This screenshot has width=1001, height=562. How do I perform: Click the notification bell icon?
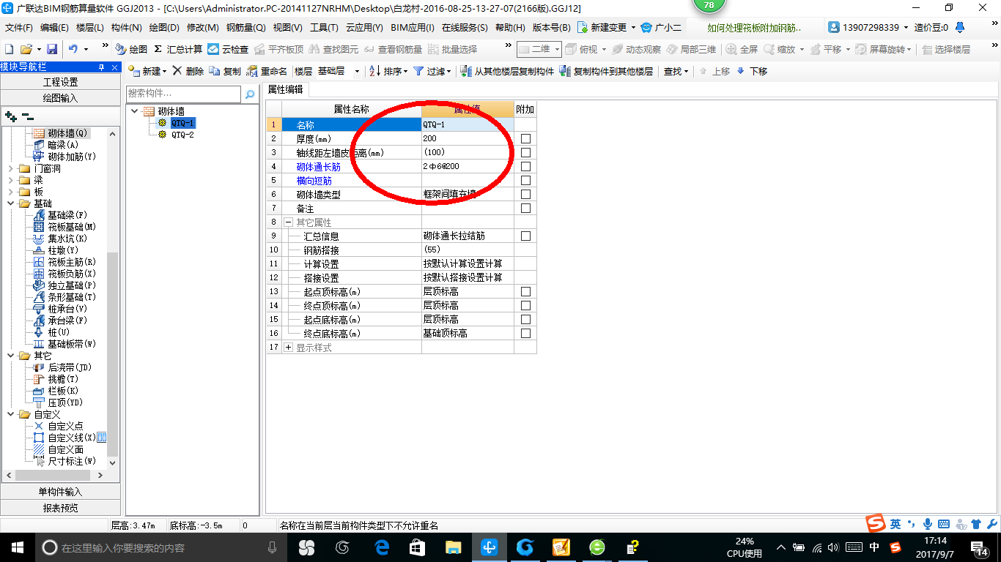961,27
